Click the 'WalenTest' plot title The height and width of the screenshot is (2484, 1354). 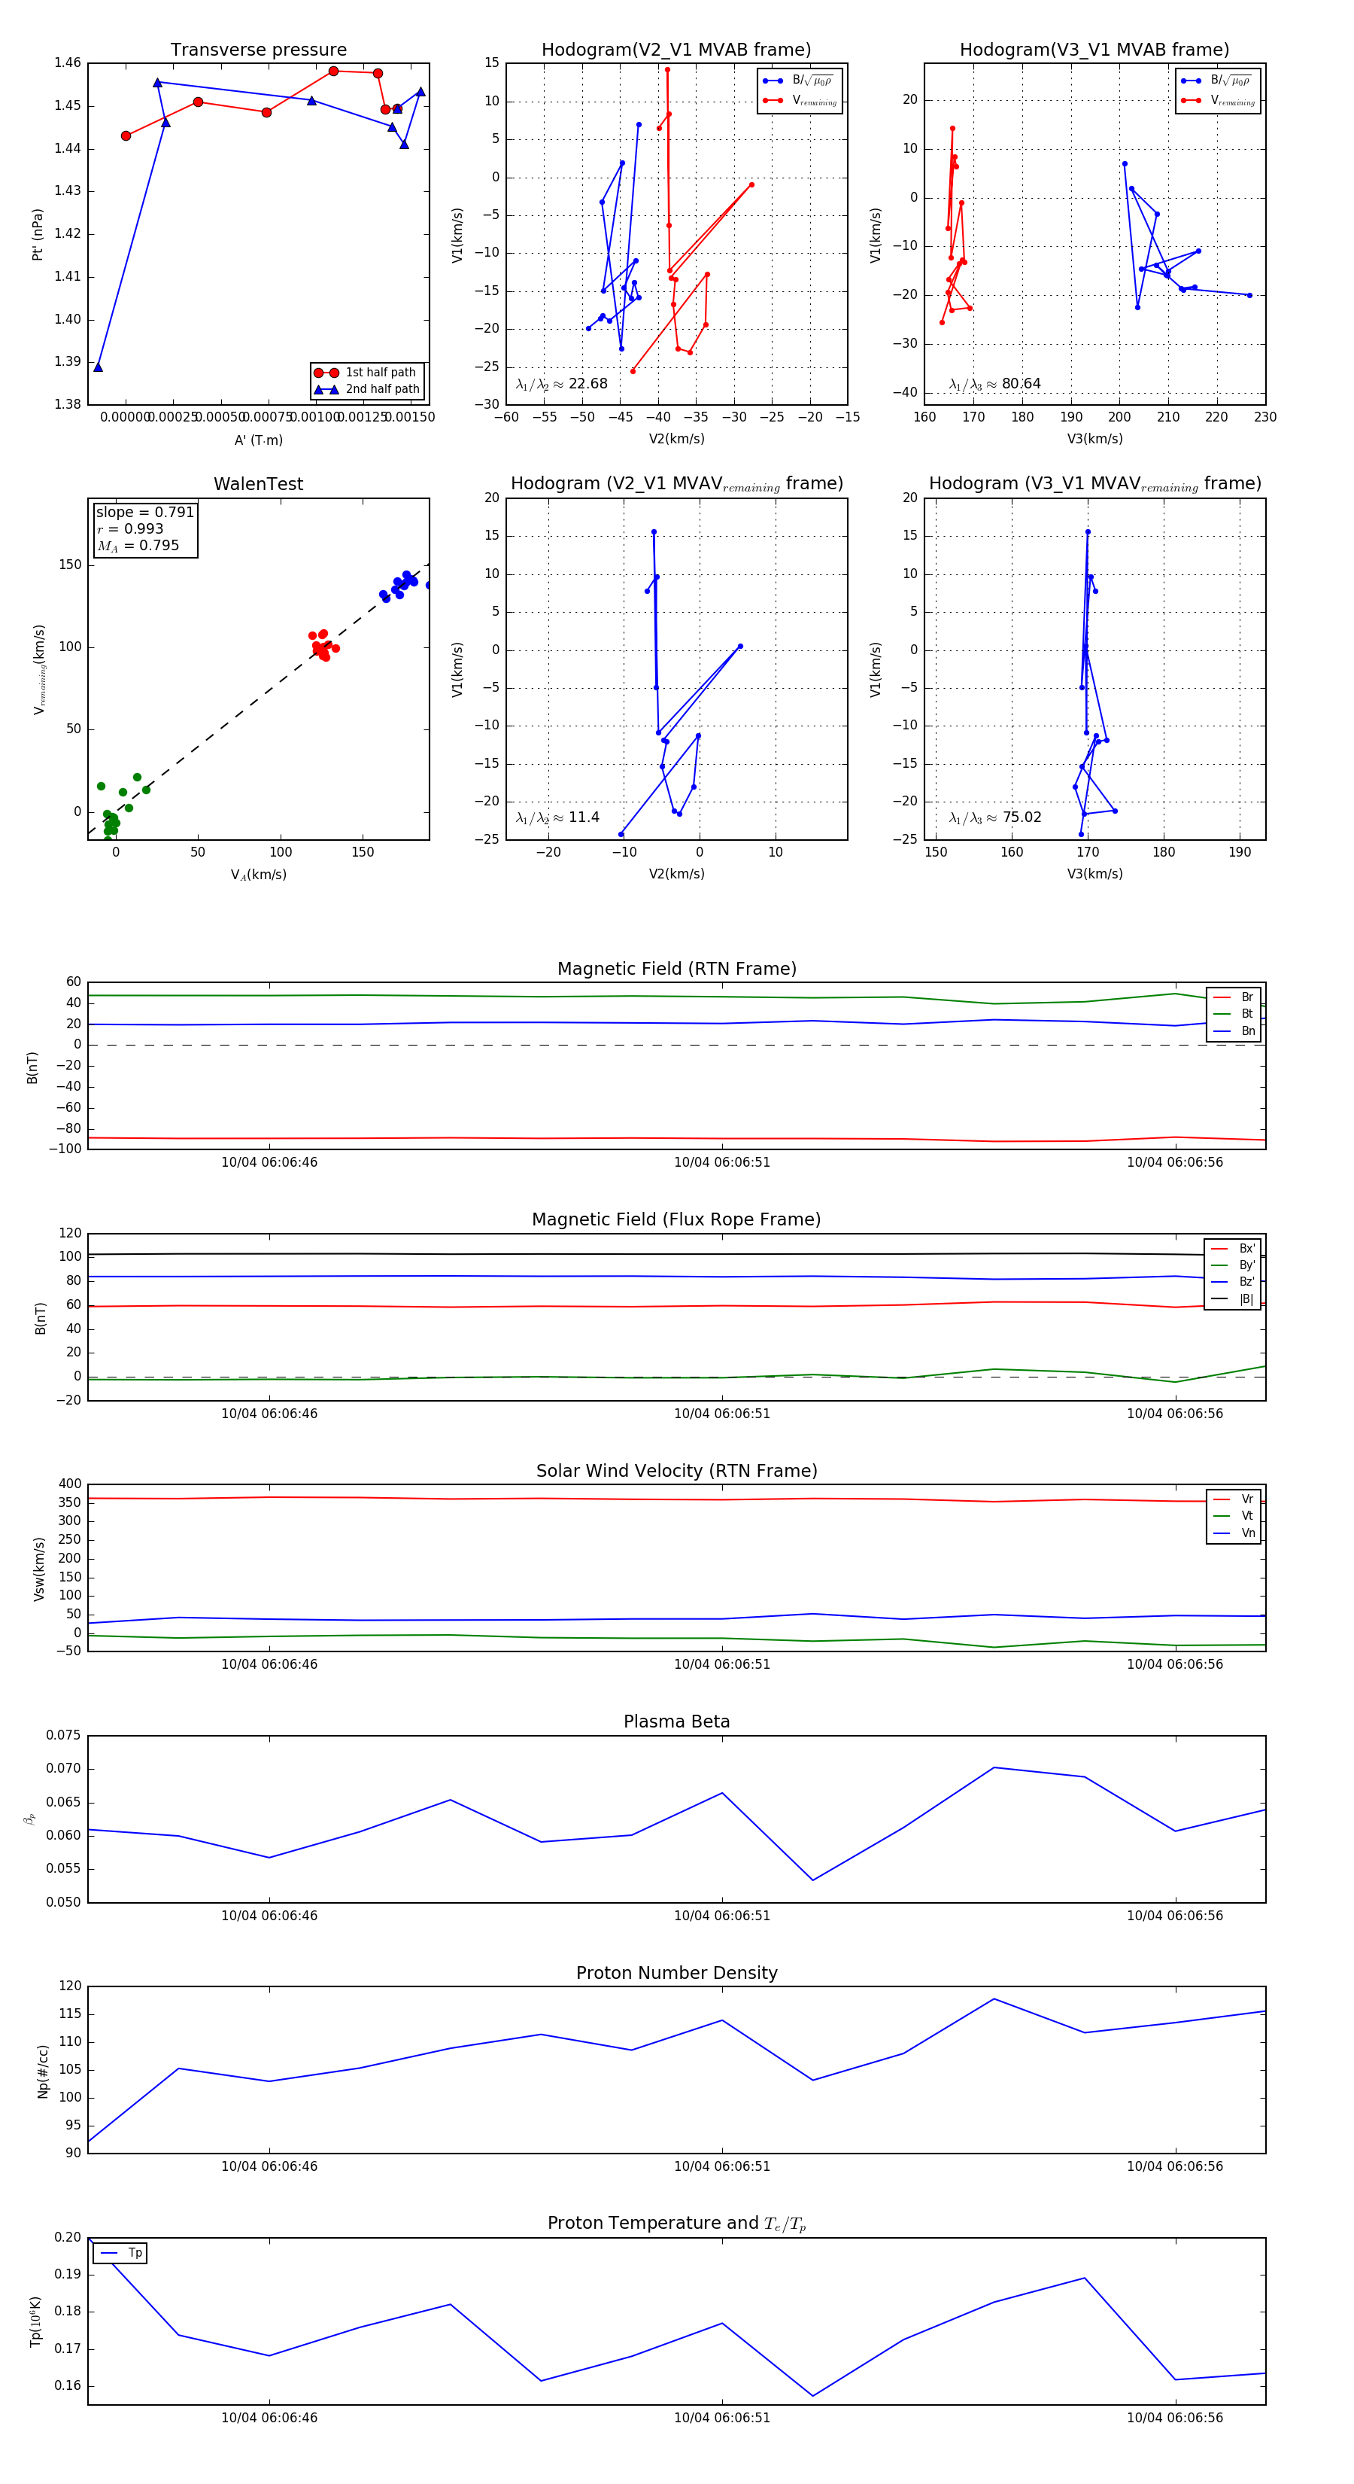pyautogui.click(x=258, y=484)
